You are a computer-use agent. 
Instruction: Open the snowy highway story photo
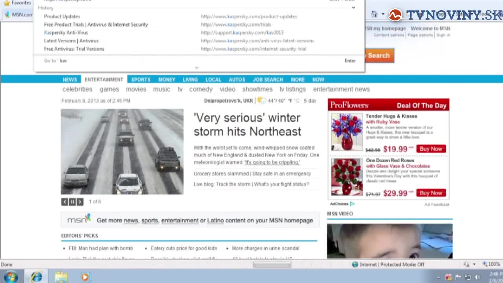point(122,152)
